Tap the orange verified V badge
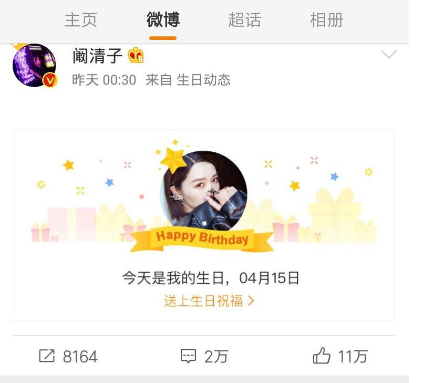Screen dimensions: 444x383 pyautogui.click(x=50, y=80)
